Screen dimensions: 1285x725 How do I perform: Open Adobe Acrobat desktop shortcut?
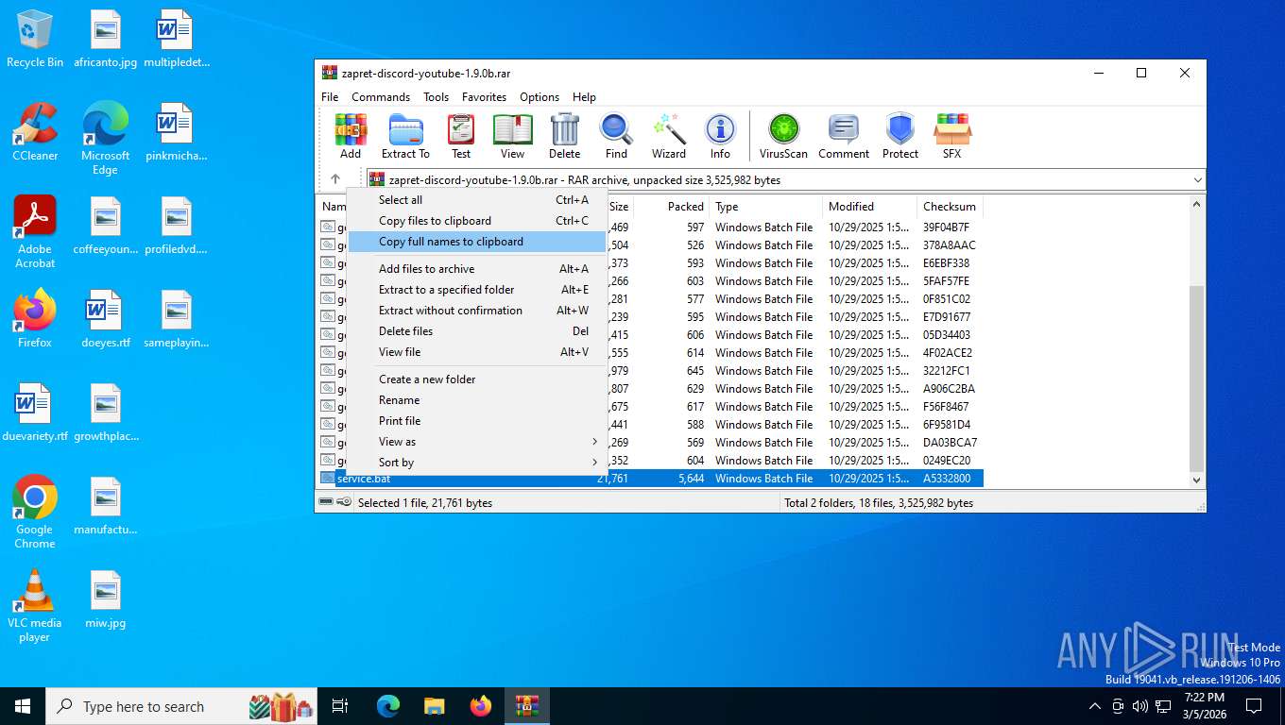(x=35, y=231)
